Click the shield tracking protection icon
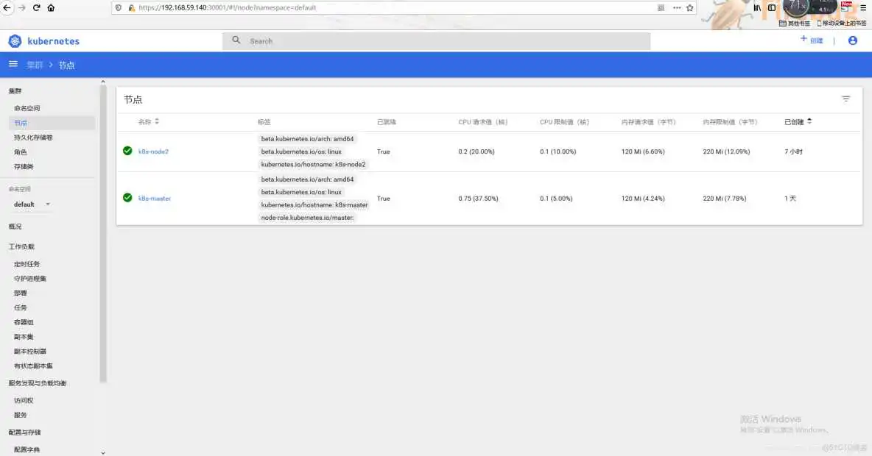This screenshot has width=872, height=456. (x=119, y=8)
